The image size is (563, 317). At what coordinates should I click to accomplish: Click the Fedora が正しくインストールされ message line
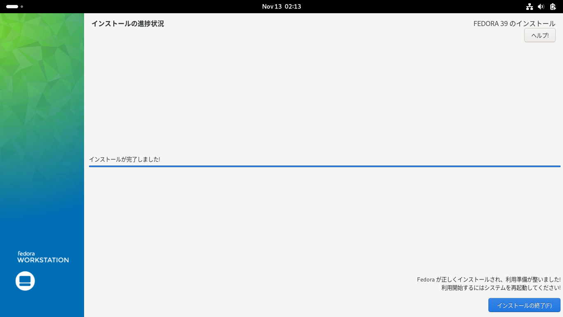click(489, 279)
